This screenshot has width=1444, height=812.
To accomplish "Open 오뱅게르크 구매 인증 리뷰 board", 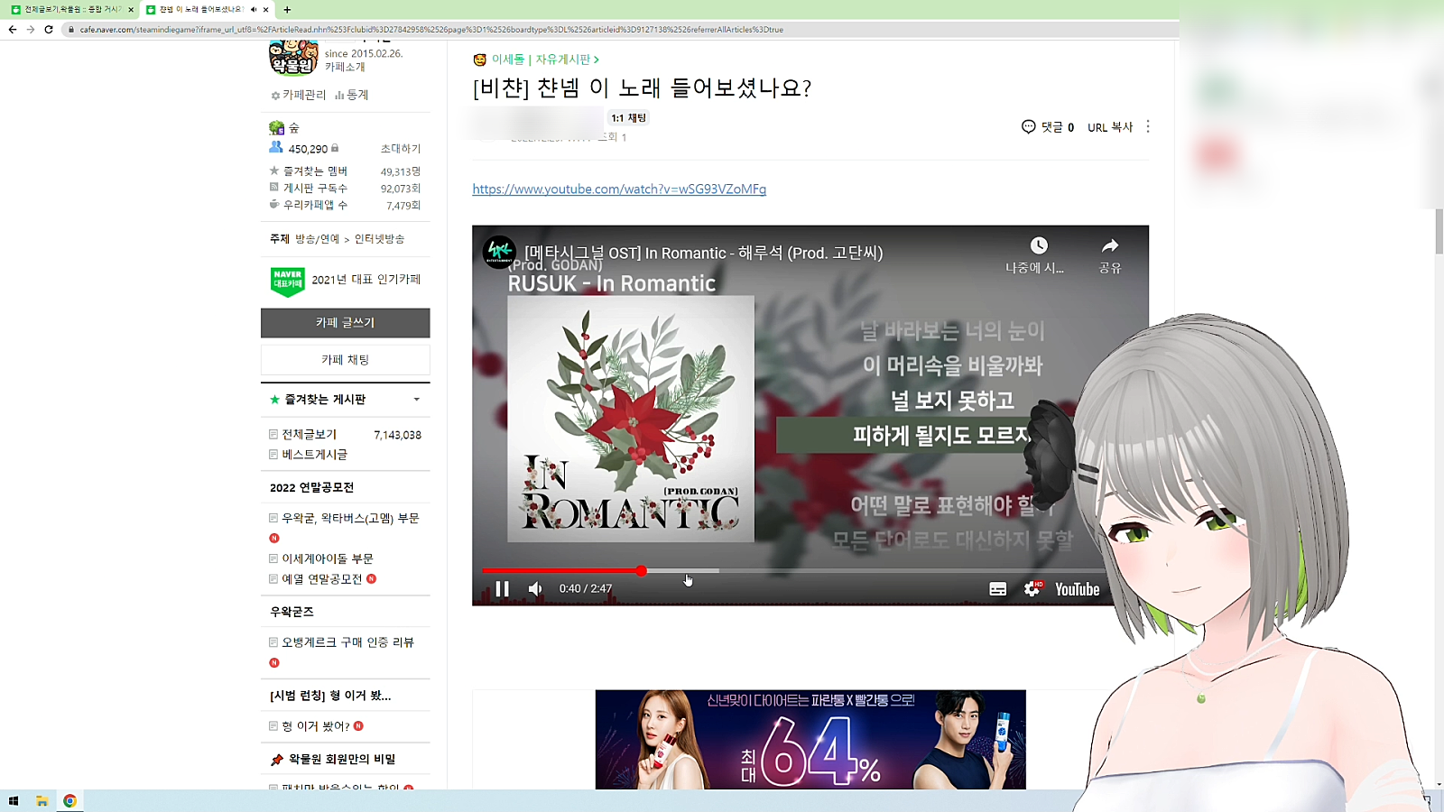I will (x=348, y=642).
